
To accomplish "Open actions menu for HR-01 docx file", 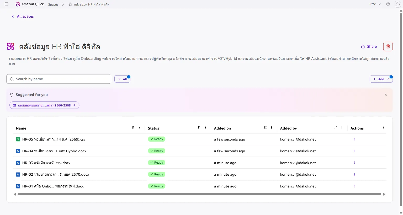I will click(x=354, y=186).
